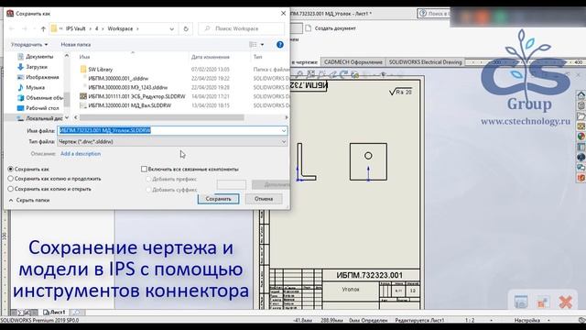Open Рабочий стол in the navigation pane
This screenshot has height=330, width=586.
pos(38,108)
